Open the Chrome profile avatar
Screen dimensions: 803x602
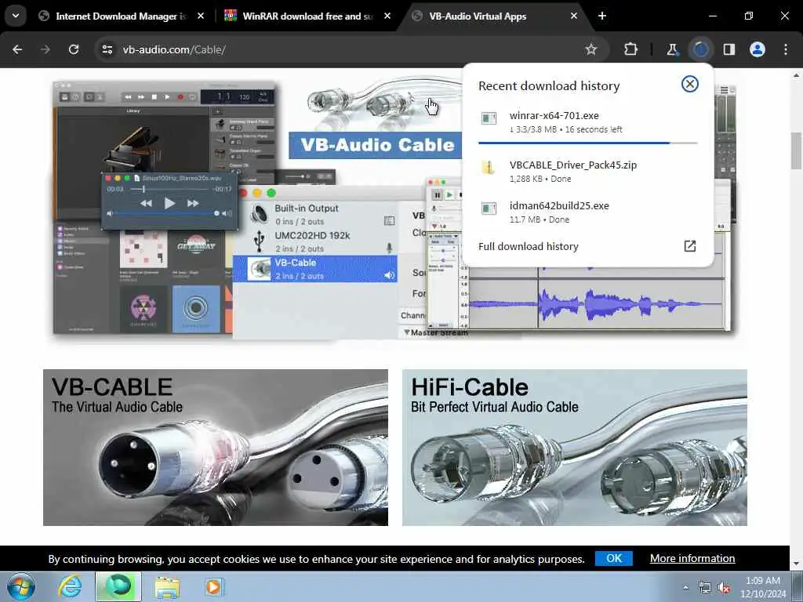click(x=758, y=49)
